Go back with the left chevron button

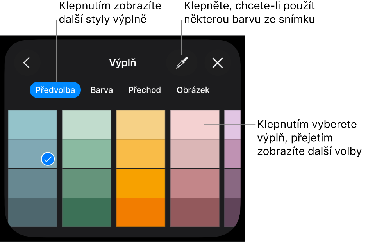click(27, 63)
